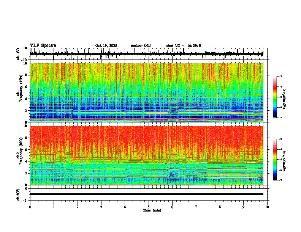Click the "start UT = 16:30:0" header text
The image size is (301, 232).
coord(184,45)
